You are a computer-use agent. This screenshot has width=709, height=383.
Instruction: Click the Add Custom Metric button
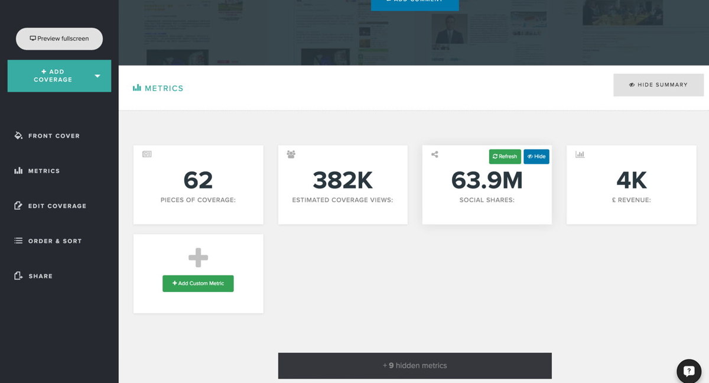[x=198, y=284]
